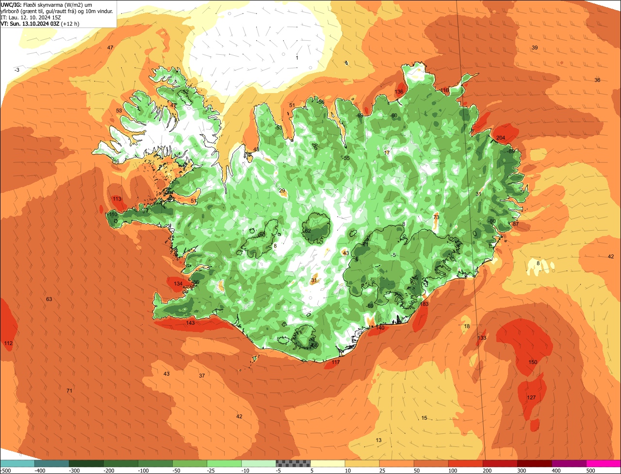Image resolution: width=621 pixels, height=474 pixels.
Task: Click the '-500' legend label
Action: tap(5, 471)
